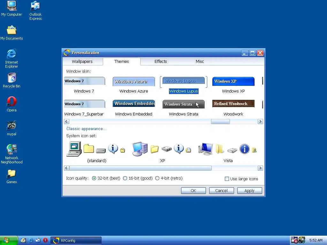Click icon set right scroll arrow
The image size is (327, 245).
[x=260, y=168]
